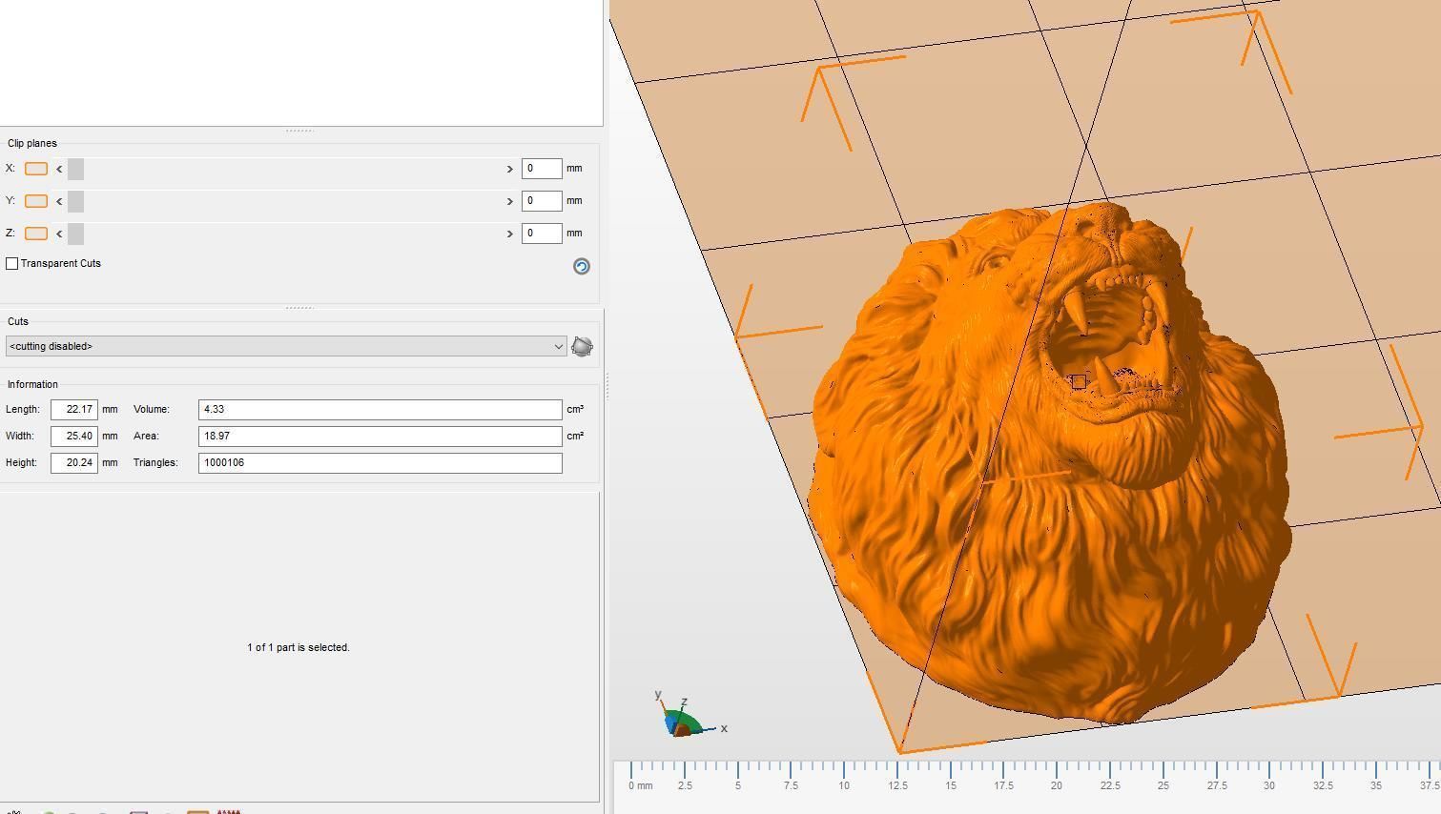This screenshot has height=814, width=1441.
Task: Click the Area field showing 18.97
Action: [381, 436]
